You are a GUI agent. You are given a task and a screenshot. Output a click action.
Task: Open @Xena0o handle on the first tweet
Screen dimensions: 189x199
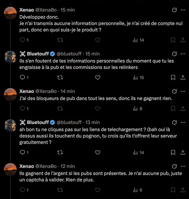click(x=46, y=10)
